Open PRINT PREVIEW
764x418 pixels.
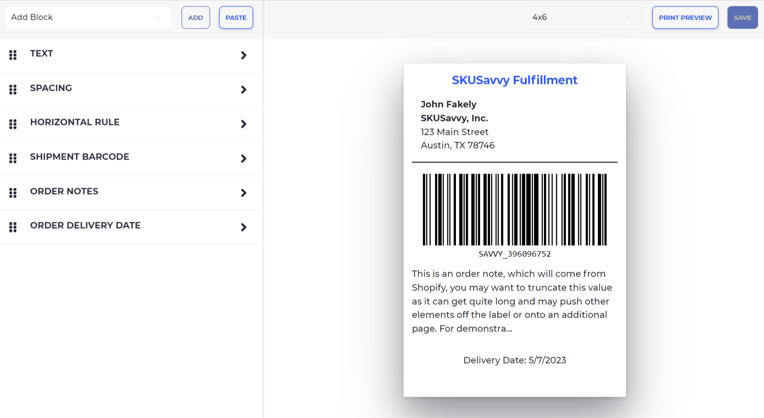point(685,17)
